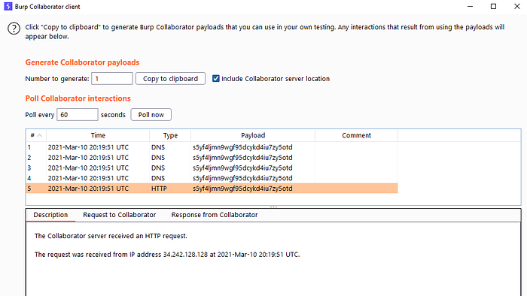This screenshot has height=296, width=527.
Task: Select interaction row number 1
Action: (212, 147)
